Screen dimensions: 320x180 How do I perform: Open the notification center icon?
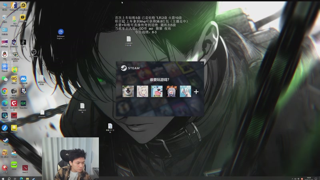point(316,179)
